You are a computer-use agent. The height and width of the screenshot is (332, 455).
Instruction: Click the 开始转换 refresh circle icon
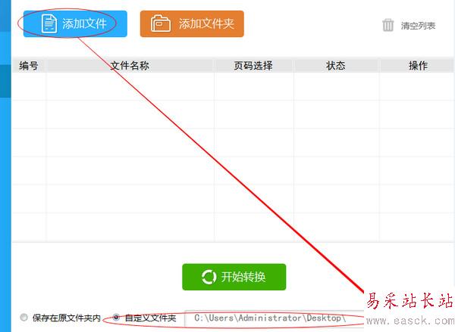pyautogui.click(x=209, y=277)
